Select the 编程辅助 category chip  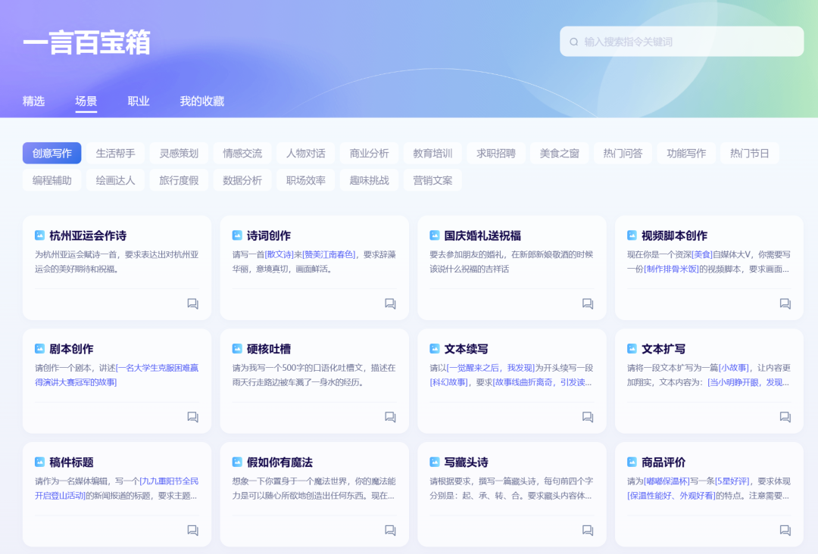52,180
